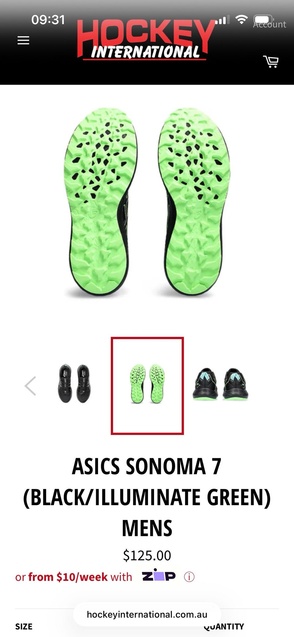Open the shopping cart
The width and height of the screenshot is (294, 637).
271,61
